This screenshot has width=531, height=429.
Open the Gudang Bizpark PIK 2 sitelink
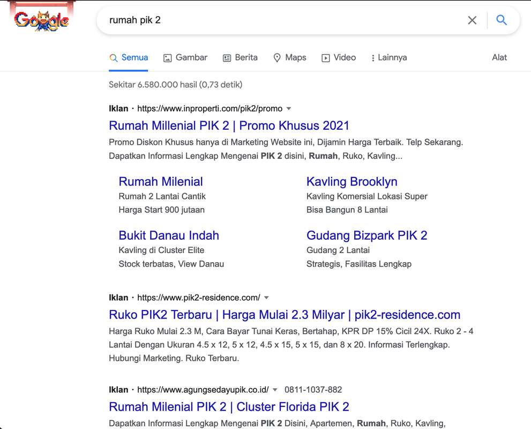coord(367,235)
